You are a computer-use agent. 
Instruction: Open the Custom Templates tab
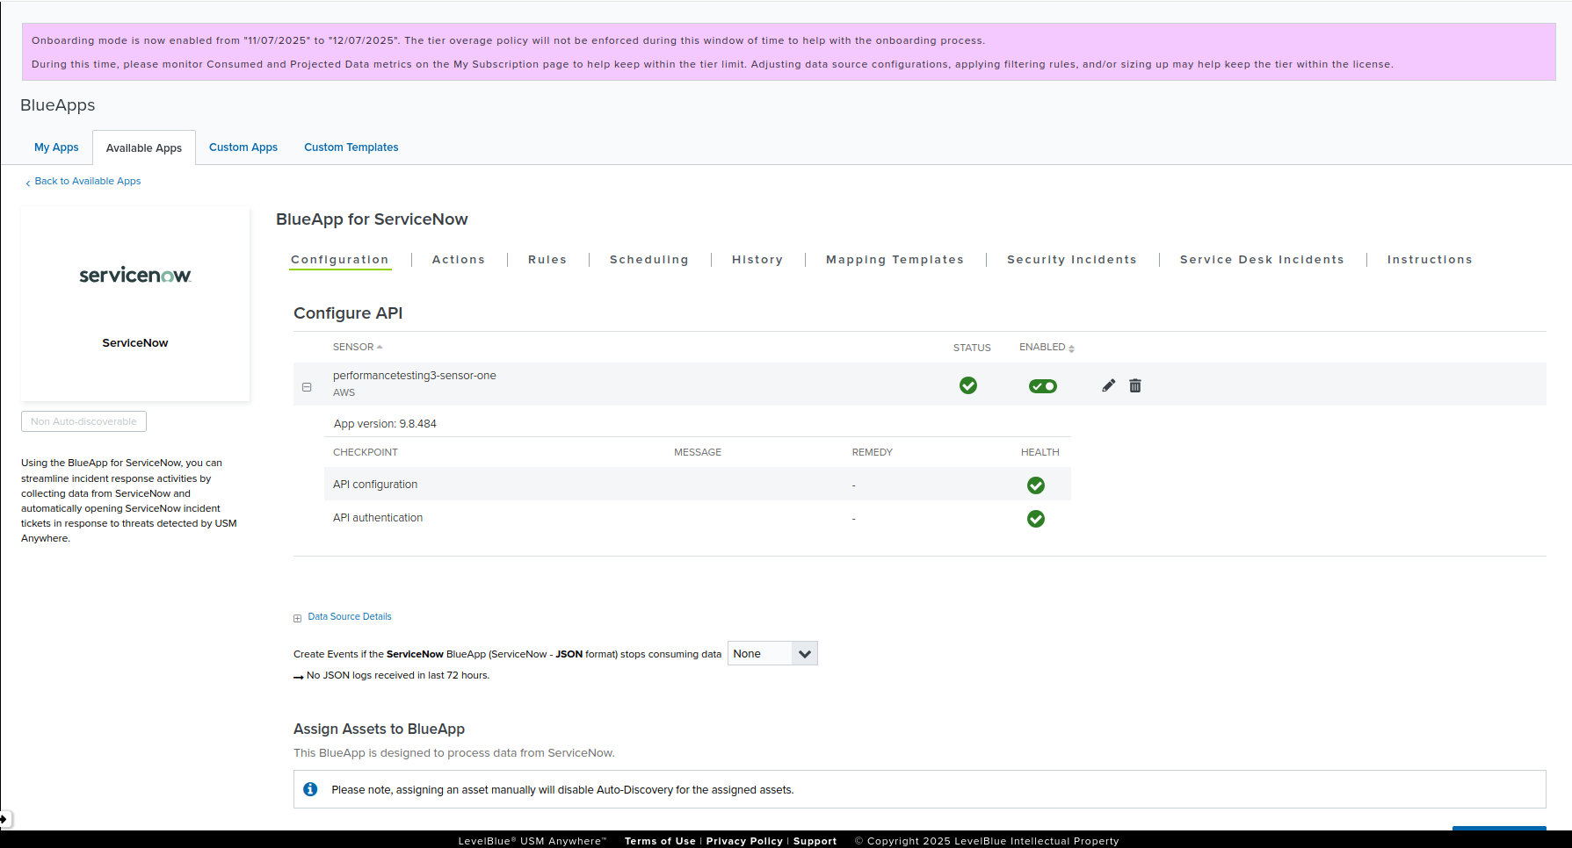(351, 147)
